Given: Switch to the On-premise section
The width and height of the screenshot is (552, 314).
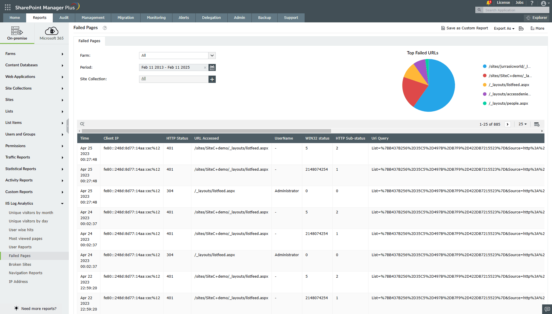Looking at the screenshot, I should point(17,33).
